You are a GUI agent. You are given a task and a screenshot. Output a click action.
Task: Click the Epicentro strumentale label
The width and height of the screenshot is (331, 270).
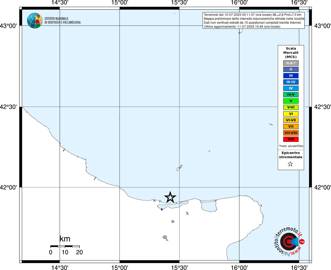[291, 155]
